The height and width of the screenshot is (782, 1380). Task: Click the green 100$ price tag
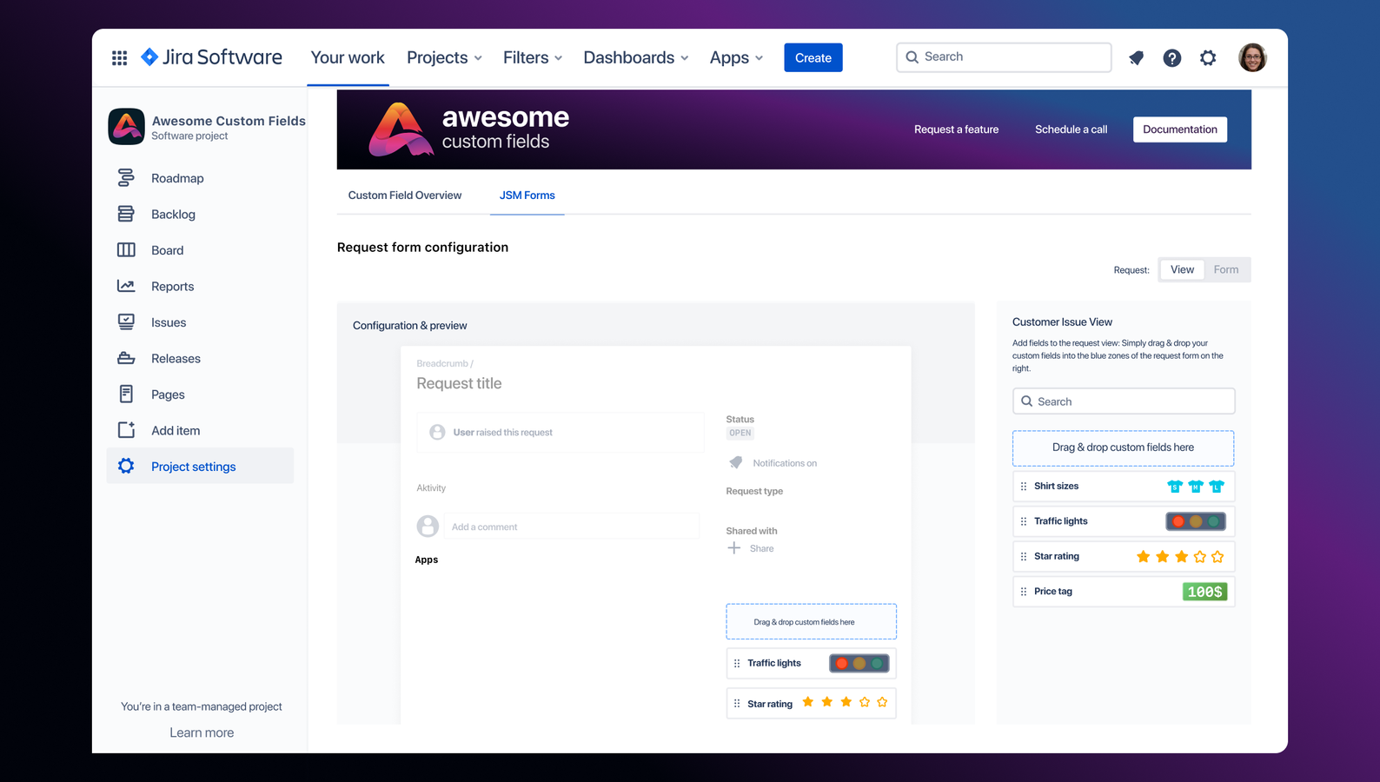coord(1204,592)
